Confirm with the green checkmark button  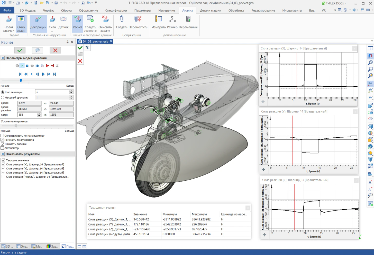tap(20, 50)
